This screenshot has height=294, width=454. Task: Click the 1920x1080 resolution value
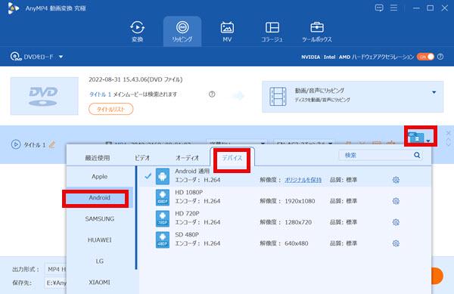point(300,201)
